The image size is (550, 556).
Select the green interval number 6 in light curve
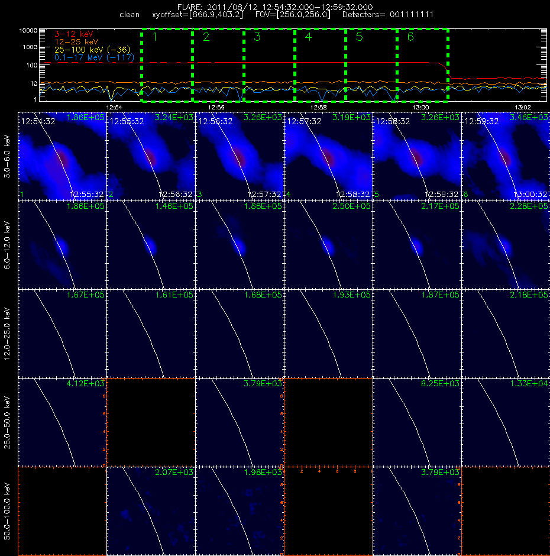pos(410,37)
